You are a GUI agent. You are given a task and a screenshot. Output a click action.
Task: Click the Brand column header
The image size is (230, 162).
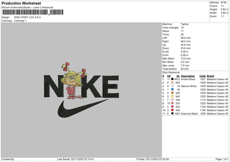coord(210,76)
